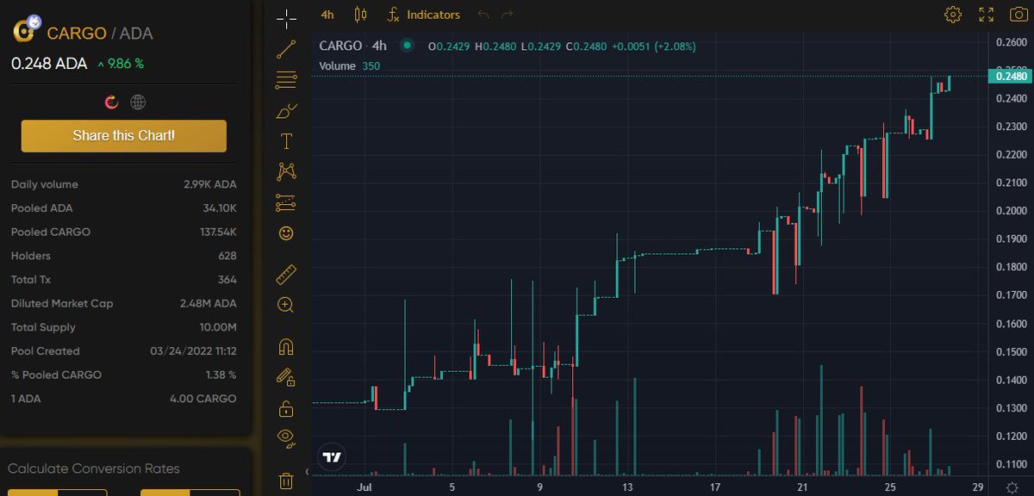Open the chart patterns tool

coord(286,171)
